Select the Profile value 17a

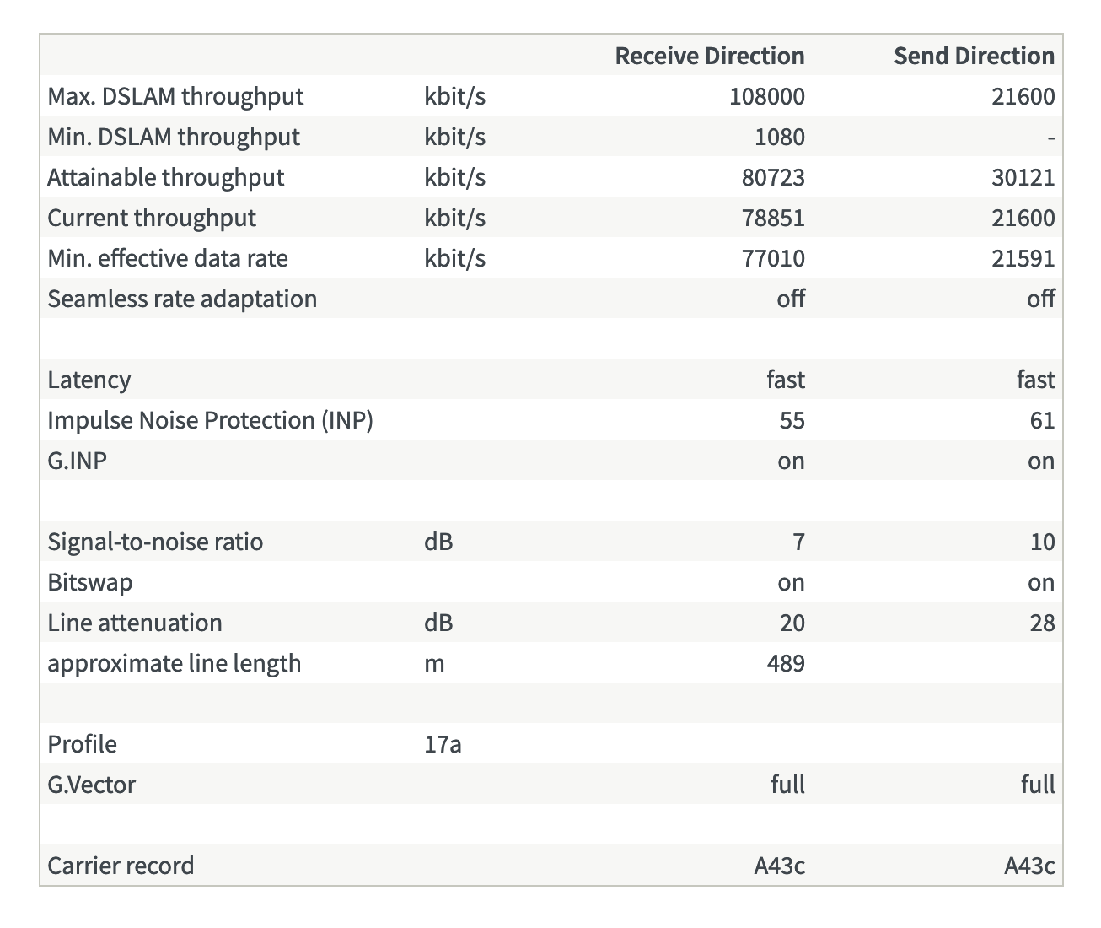coord(443,744)
